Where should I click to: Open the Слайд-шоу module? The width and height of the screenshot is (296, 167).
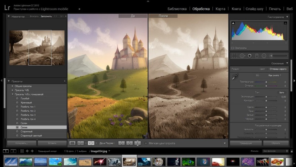pos(254,9)
